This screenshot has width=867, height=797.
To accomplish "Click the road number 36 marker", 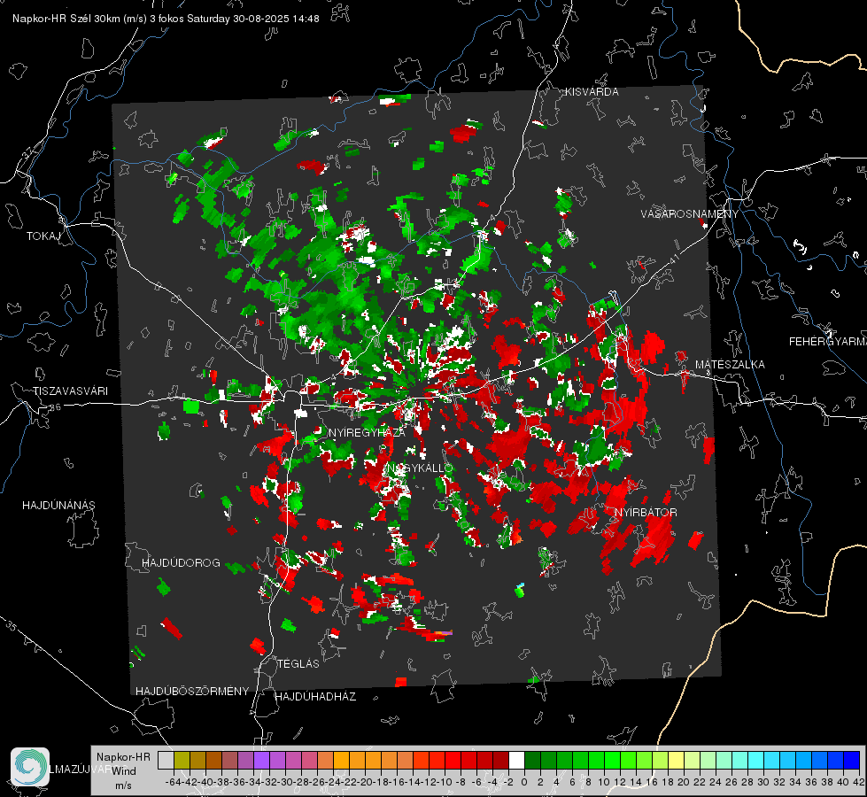I will point(55,407).
